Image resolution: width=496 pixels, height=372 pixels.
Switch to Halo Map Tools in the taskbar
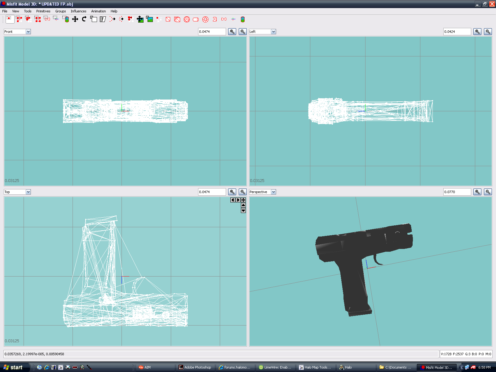click(316, 367)
